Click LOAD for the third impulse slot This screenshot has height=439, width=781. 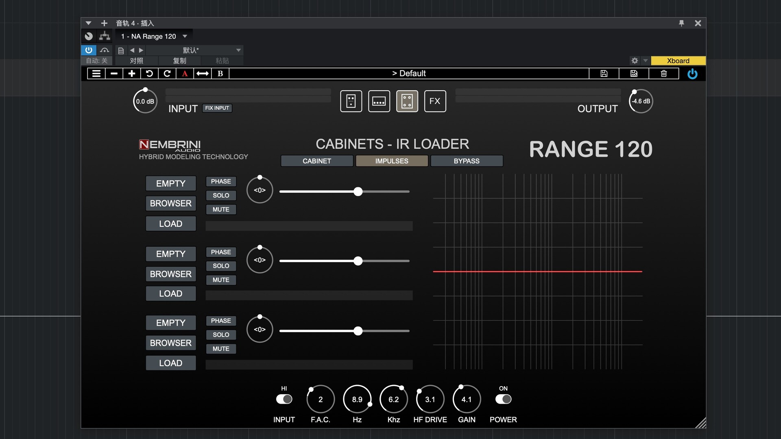click(x=171, y=363)
